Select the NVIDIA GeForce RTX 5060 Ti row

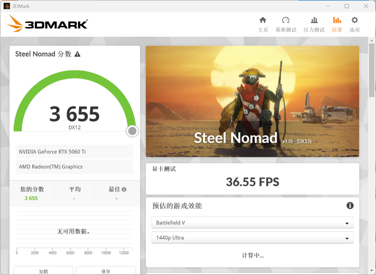74,152
